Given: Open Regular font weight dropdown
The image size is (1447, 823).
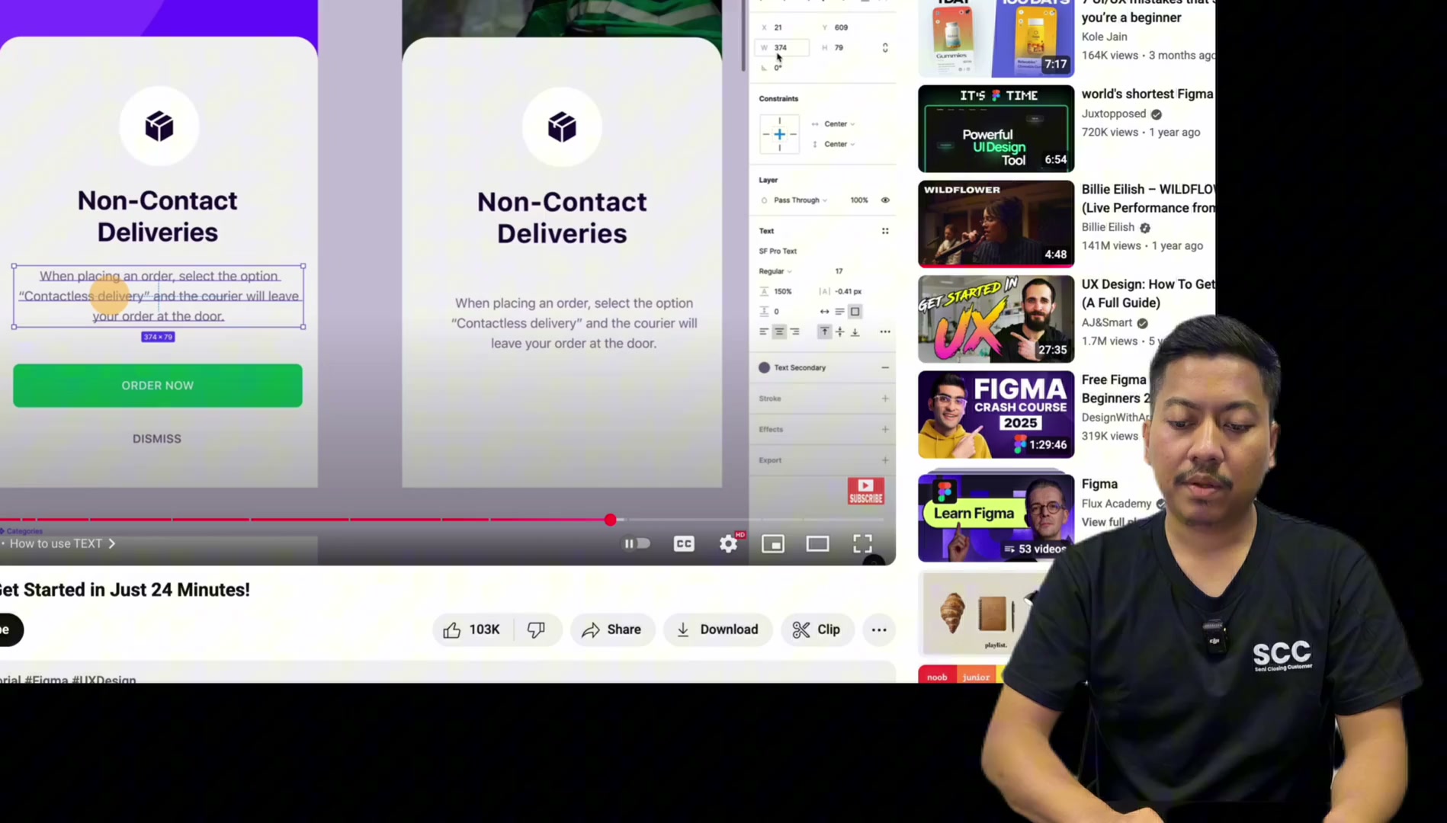Looking at the screenshot, I should pos(775,271).
